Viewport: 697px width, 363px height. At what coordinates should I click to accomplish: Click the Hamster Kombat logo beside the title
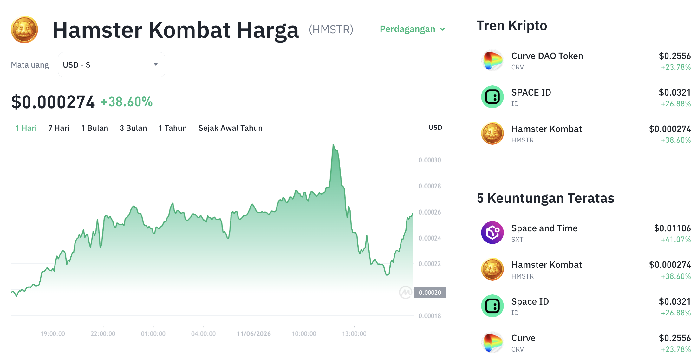pyautogui.click(x=24, y=29)
